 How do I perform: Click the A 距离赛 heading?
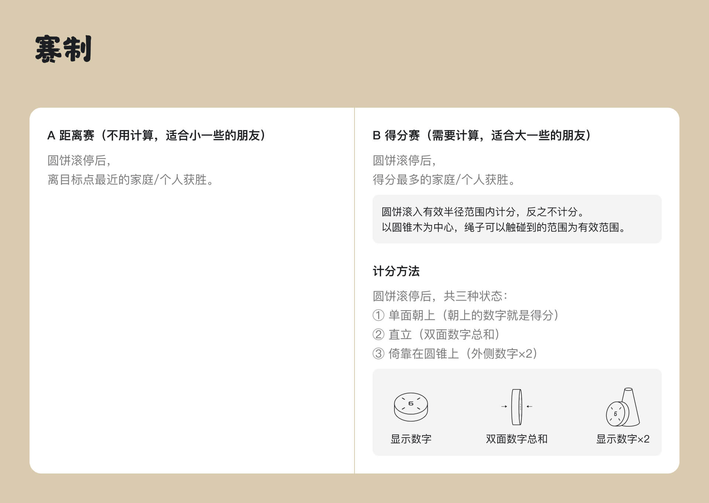157,135
